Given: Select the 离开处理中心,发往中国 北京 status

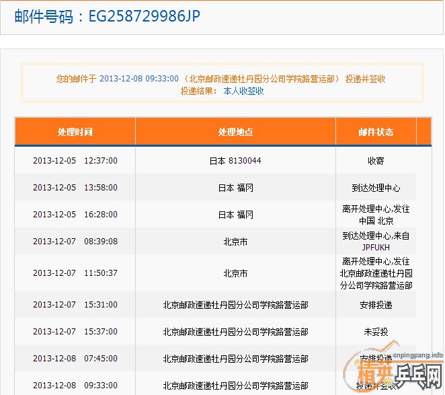Looking at the screenshot, I should coord(376,215).
